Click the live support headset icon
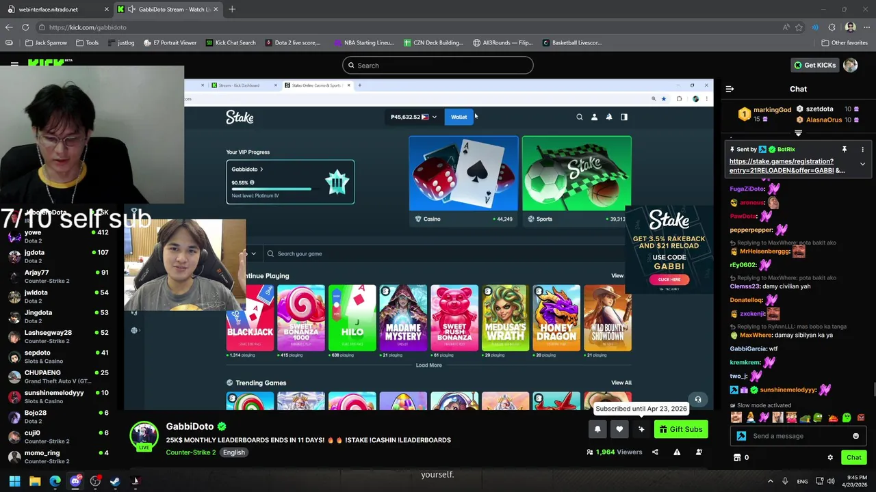This screenshot has height=492, width=876. click(698, 400)
